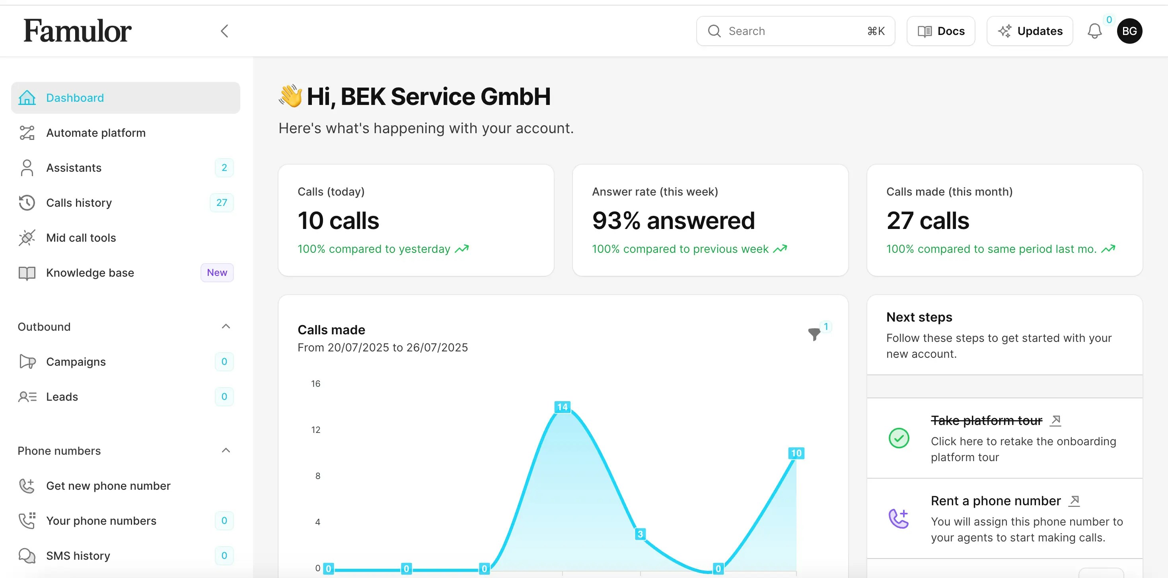This screenshot has width=1168, height=578.
Task: Collapse the Outbound section
Action: click(x=225, y=327)
